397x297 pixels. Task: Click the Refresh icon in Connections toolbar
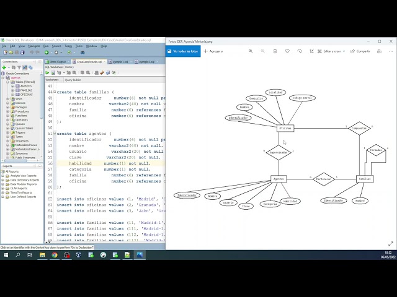point(14,67)
